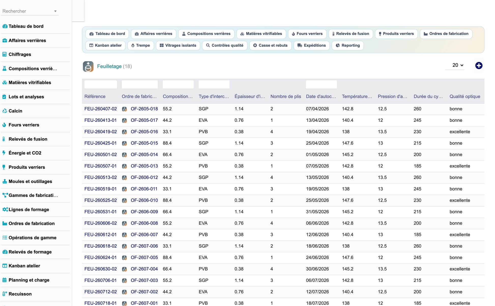The height and width of the screenshot is (306, 495).
Task: Go to the Reporting tab
Action: 347,45
